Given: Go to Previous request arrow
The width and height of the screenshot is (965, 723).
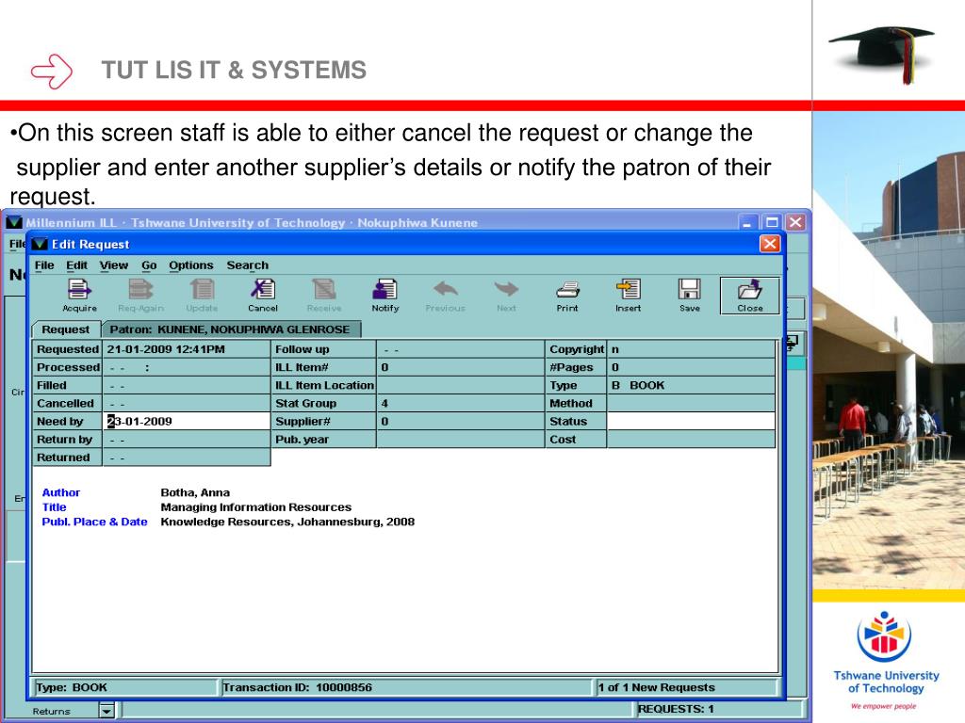Looking at the screenshot, I should (445, 295).
